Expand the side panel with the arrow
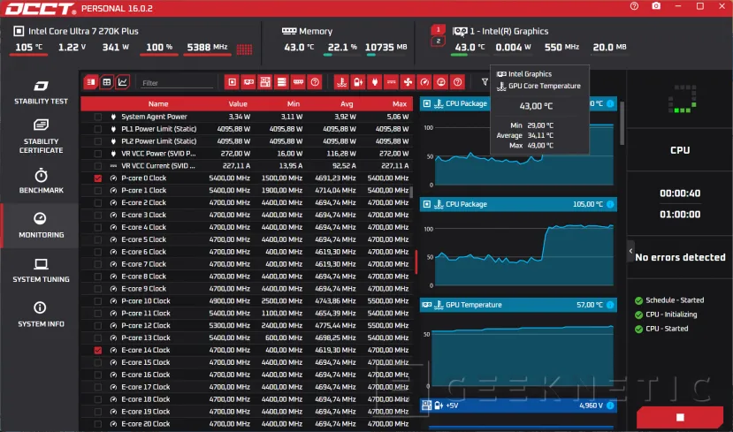This screenshot has height=432, width=733. 631,252
